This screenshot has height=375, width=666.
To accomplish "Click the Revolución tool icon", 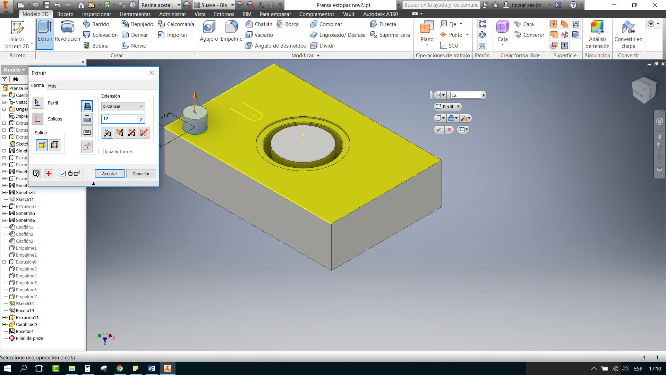I will [67, 28].
